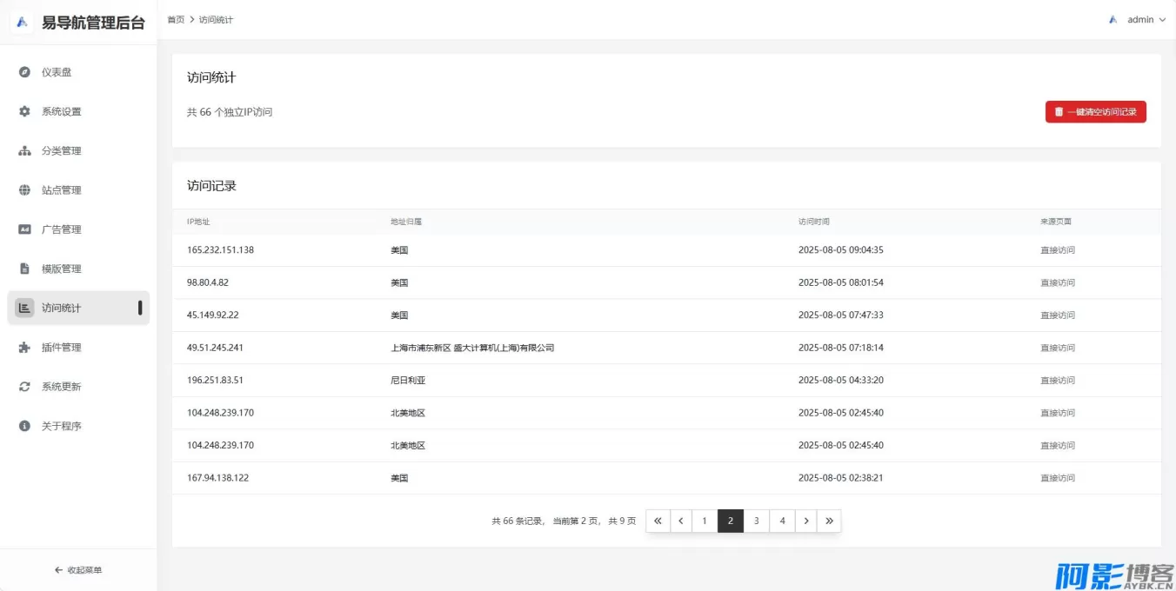Select page 4 in pagination
1176x591 pixels.
click(x=781, y=521)
